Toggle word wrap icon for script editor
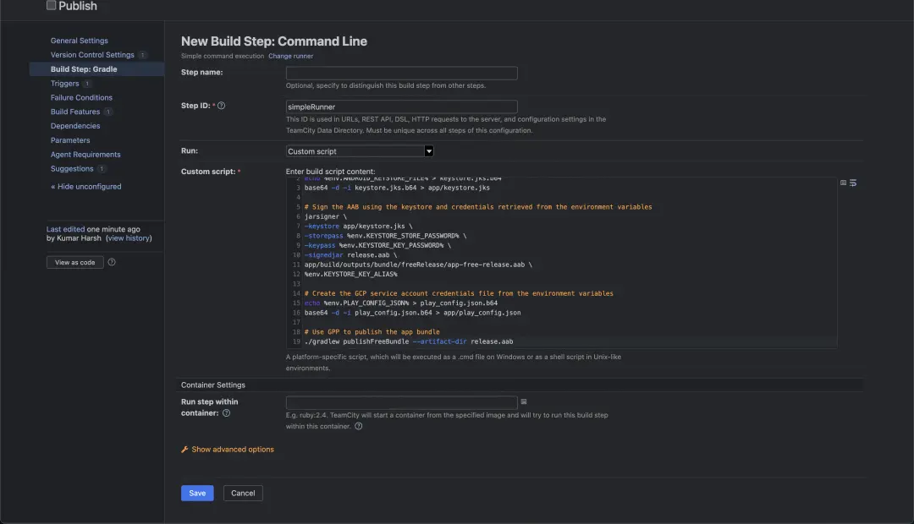Screen dimensions: 914x524 click(x=853, y=183)
